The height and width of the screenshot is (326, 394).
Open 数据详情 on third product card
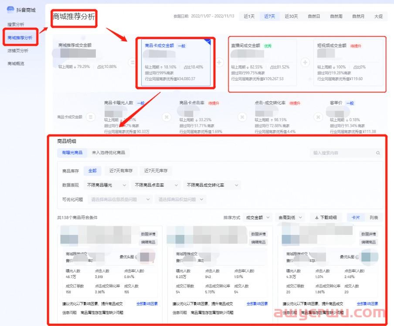point(368,234)
